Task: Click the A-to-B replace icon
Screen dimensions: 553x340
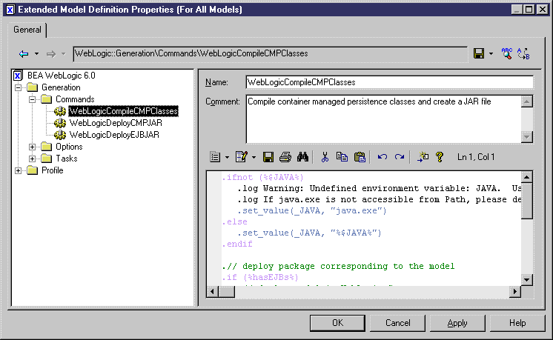Action: [x=523, y=53]
